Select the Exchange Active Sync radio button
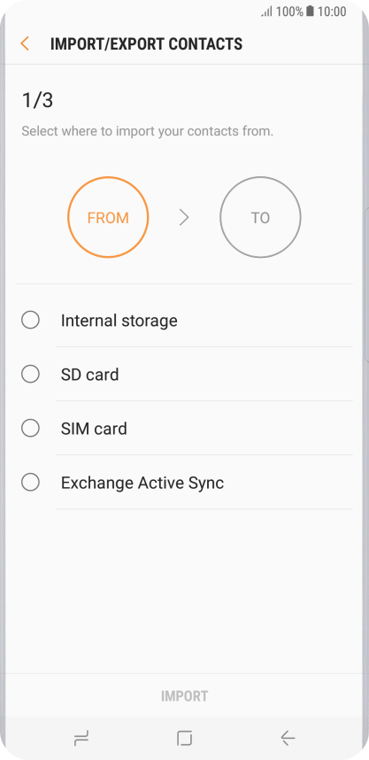This screenshot has height=760, width=369. [30, 483]
